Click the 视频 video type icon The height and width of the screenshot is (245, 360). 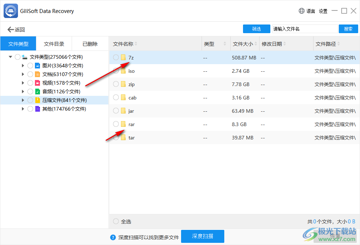pyautogui.click(x=38, y=83)
